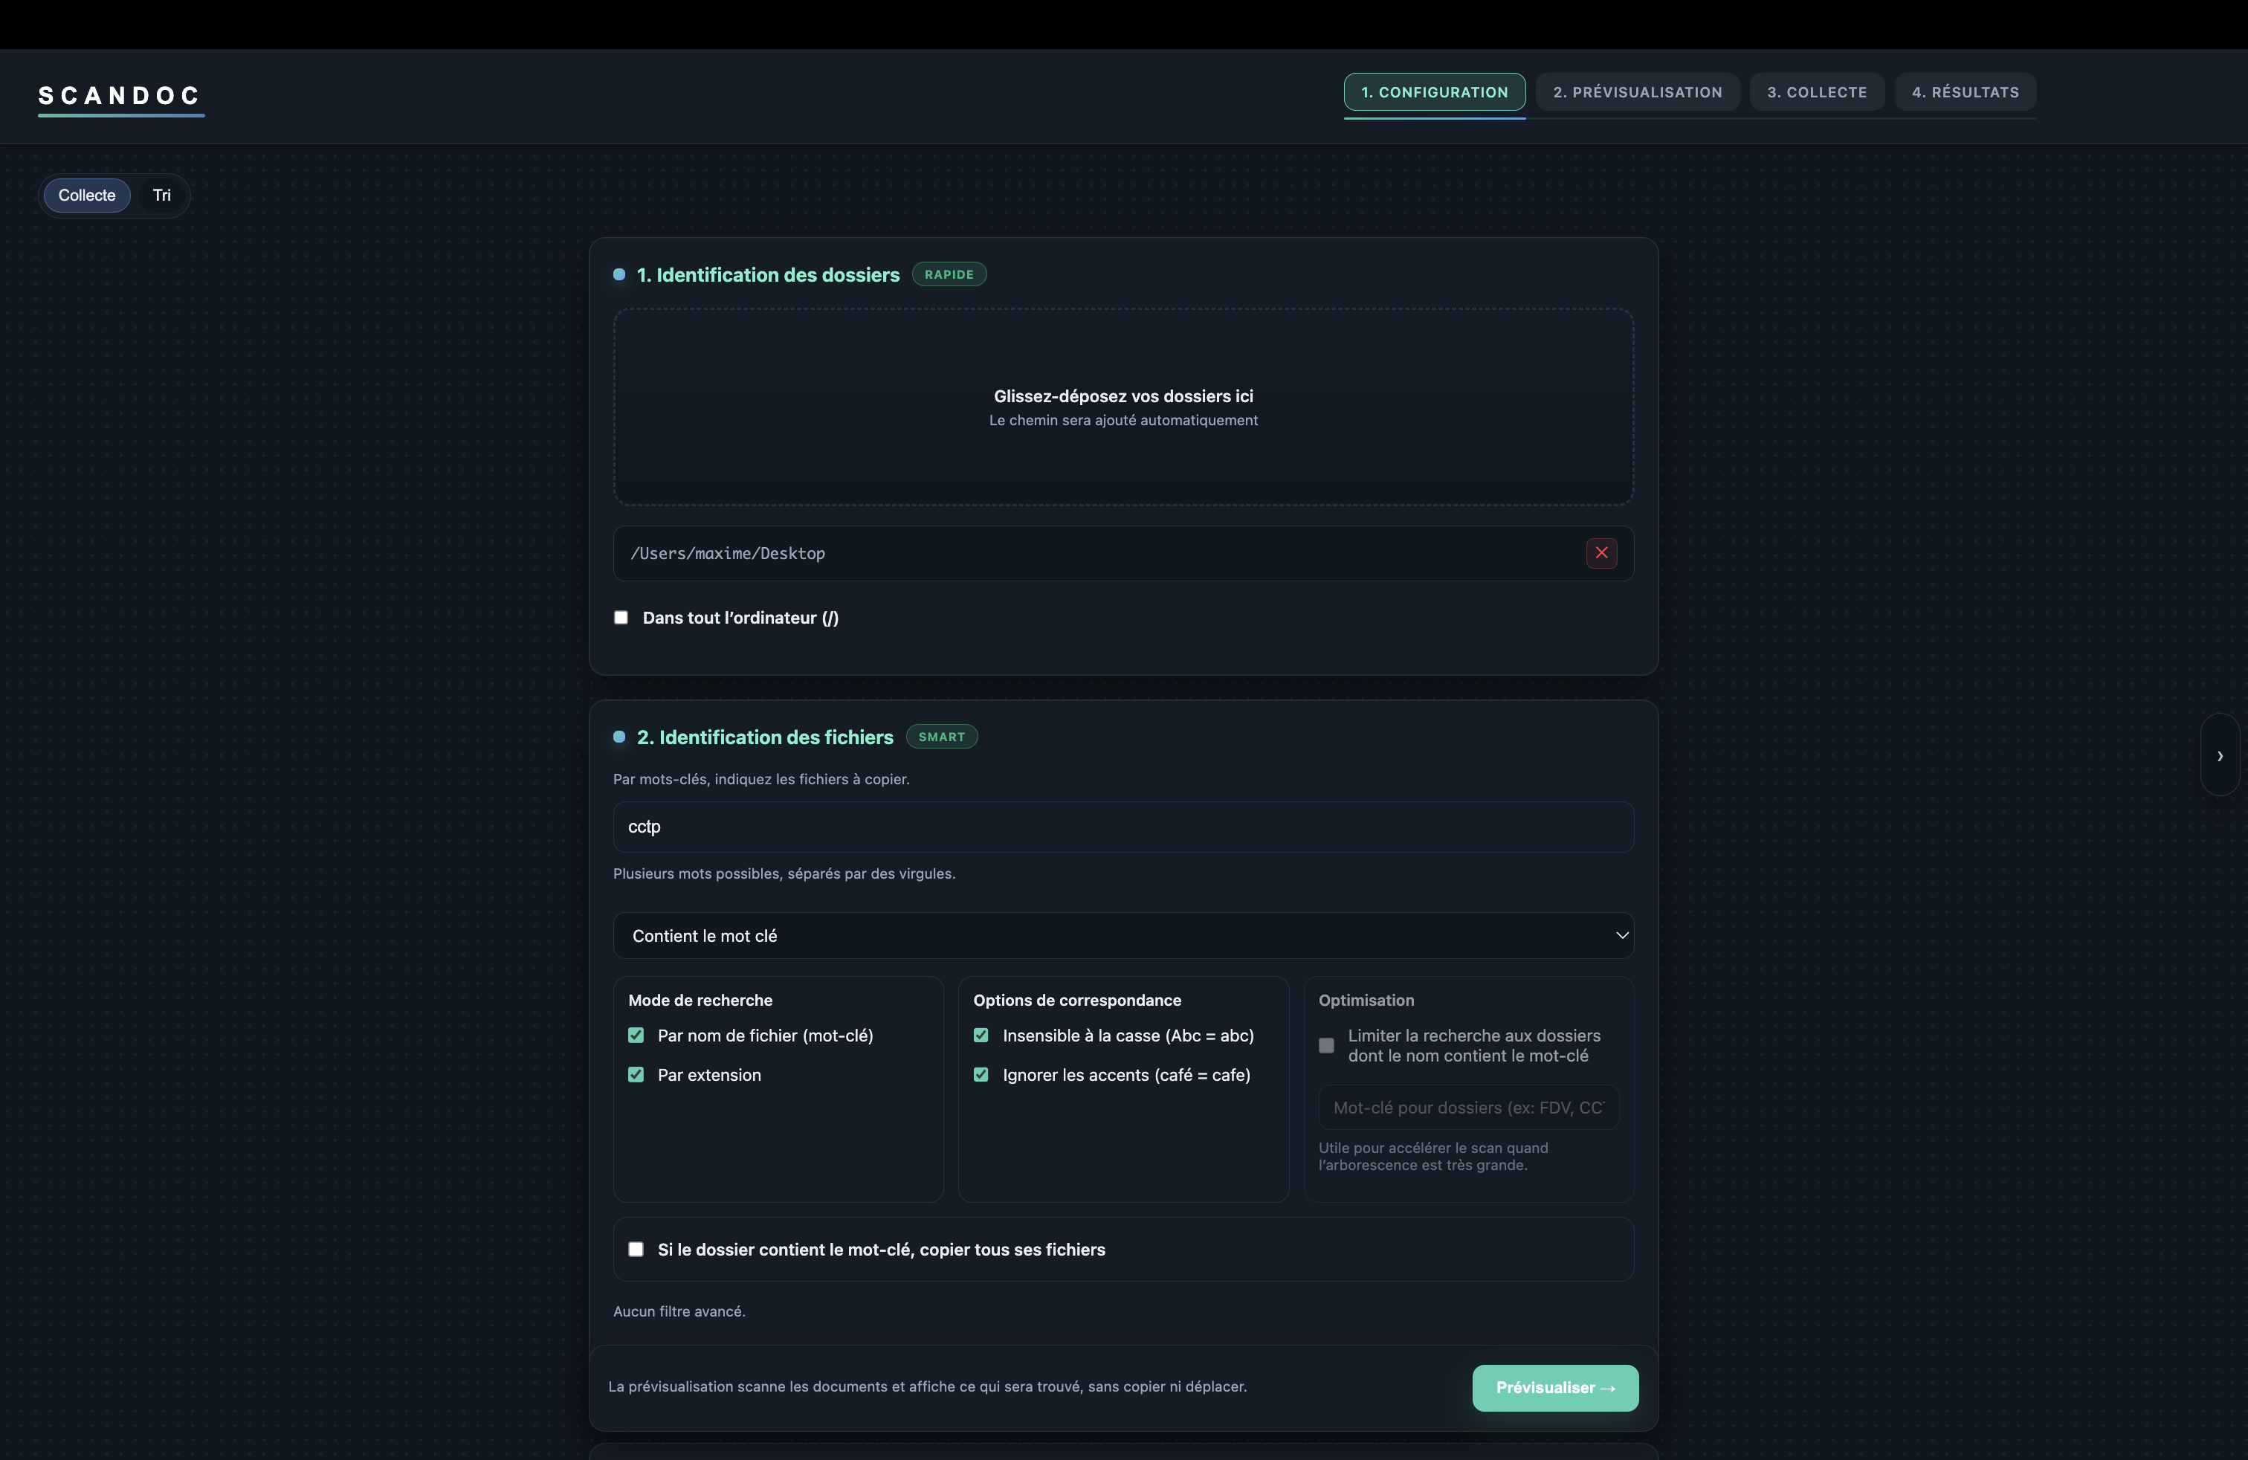Click the RAPIDE badge

[x=949, y=275]
